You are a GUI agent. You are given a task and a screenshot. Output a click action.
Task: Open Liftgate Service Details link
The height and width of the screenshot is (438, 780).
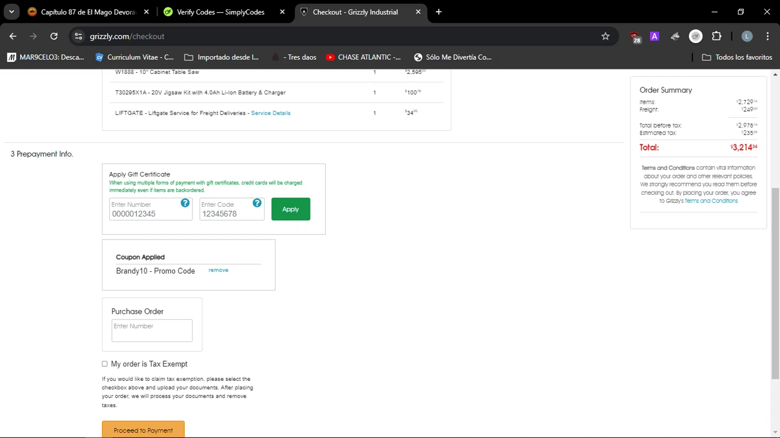270,113
